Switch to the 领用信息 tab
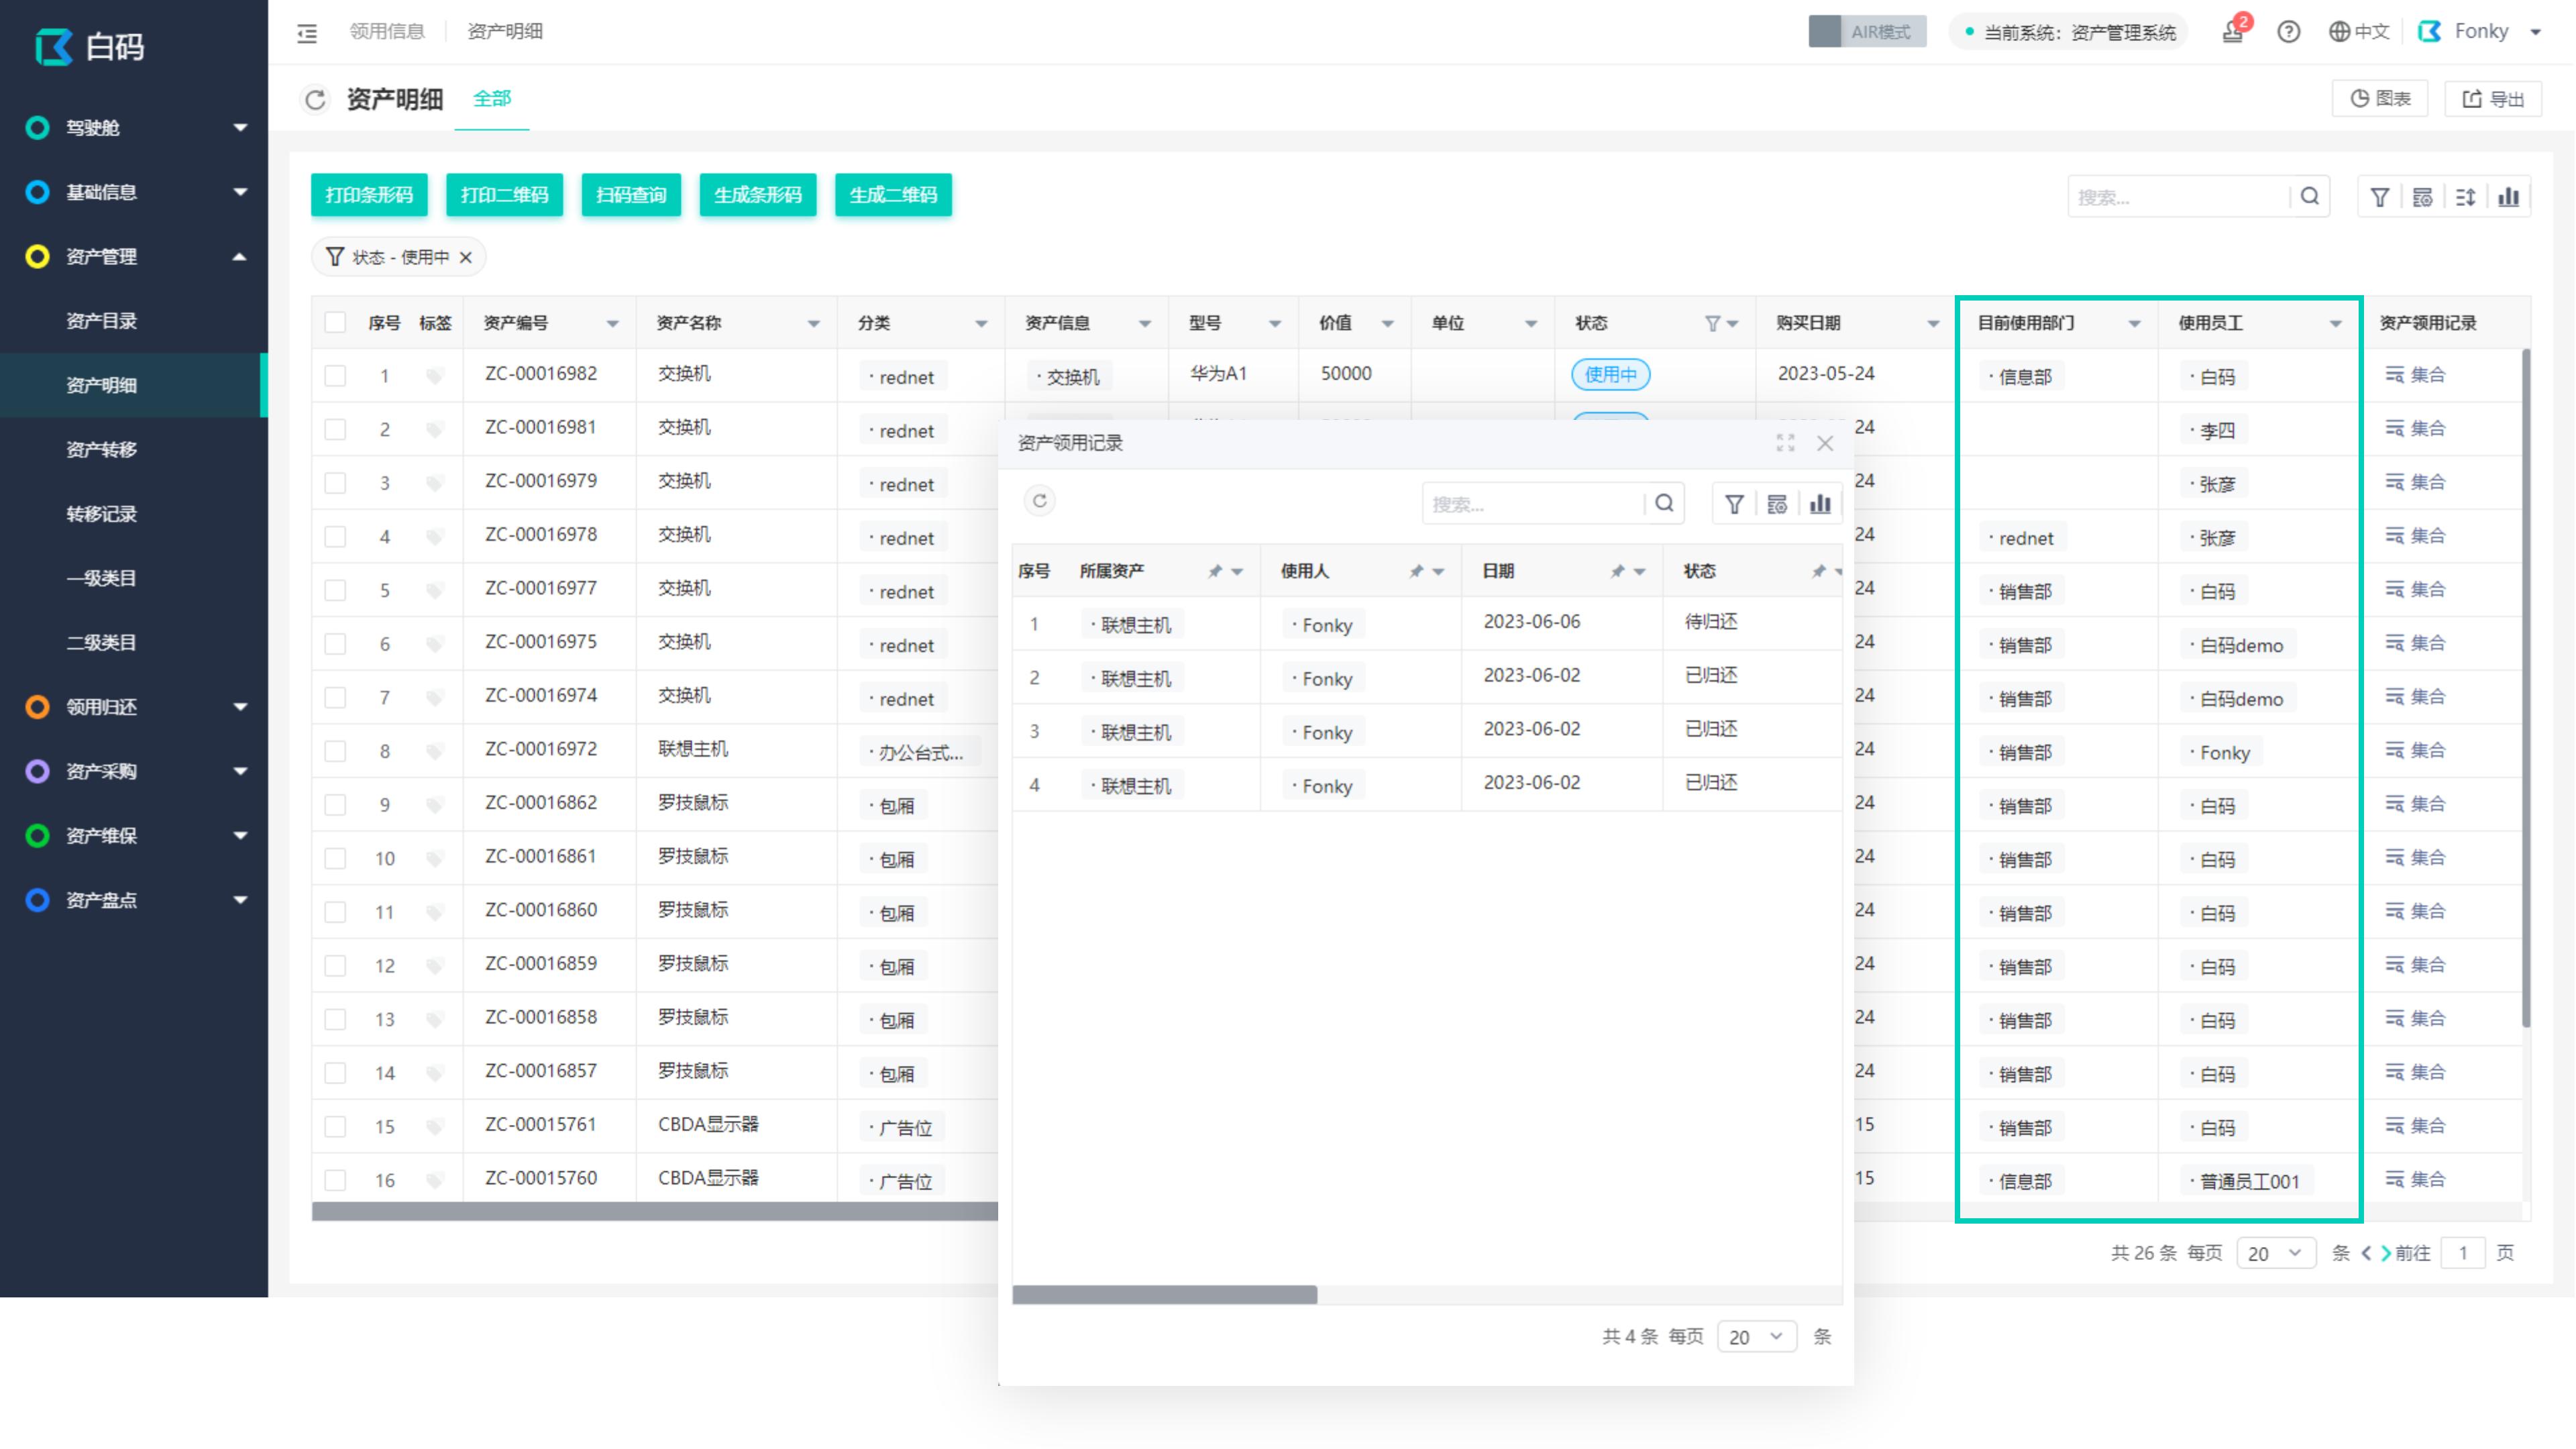This screenshot has height=1449, width=2576. pos(389,31)
